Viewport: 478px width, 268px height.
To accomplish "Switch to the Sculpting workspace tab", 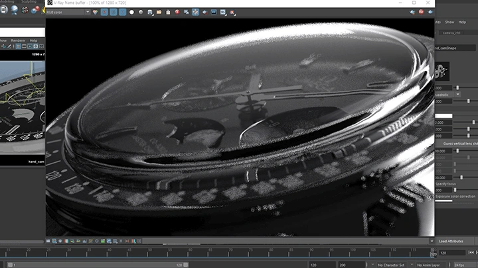I will pos(29,1).
